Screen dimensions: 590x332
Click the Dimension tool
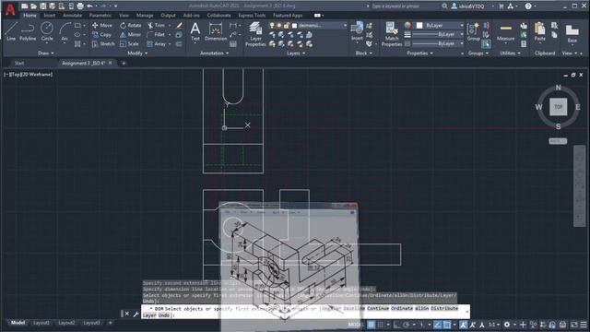(x=216, y=31)
